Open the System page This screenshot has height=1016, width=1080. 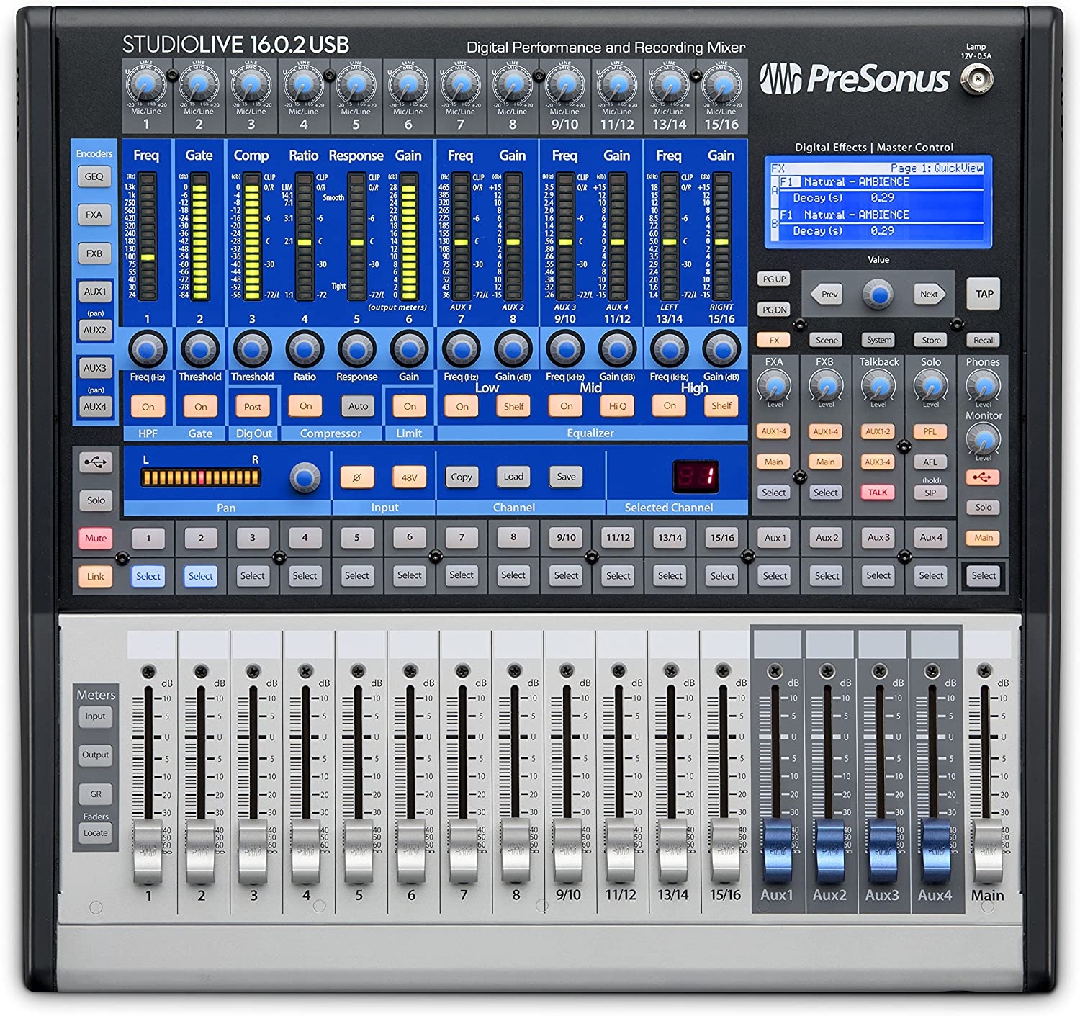[x=880, y=339]
